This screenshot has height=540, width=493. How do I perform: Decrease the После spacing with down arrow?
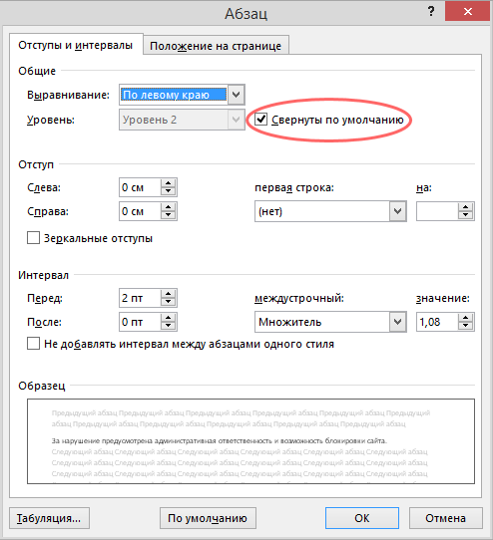pyautogui.click(x=169, y=326)
